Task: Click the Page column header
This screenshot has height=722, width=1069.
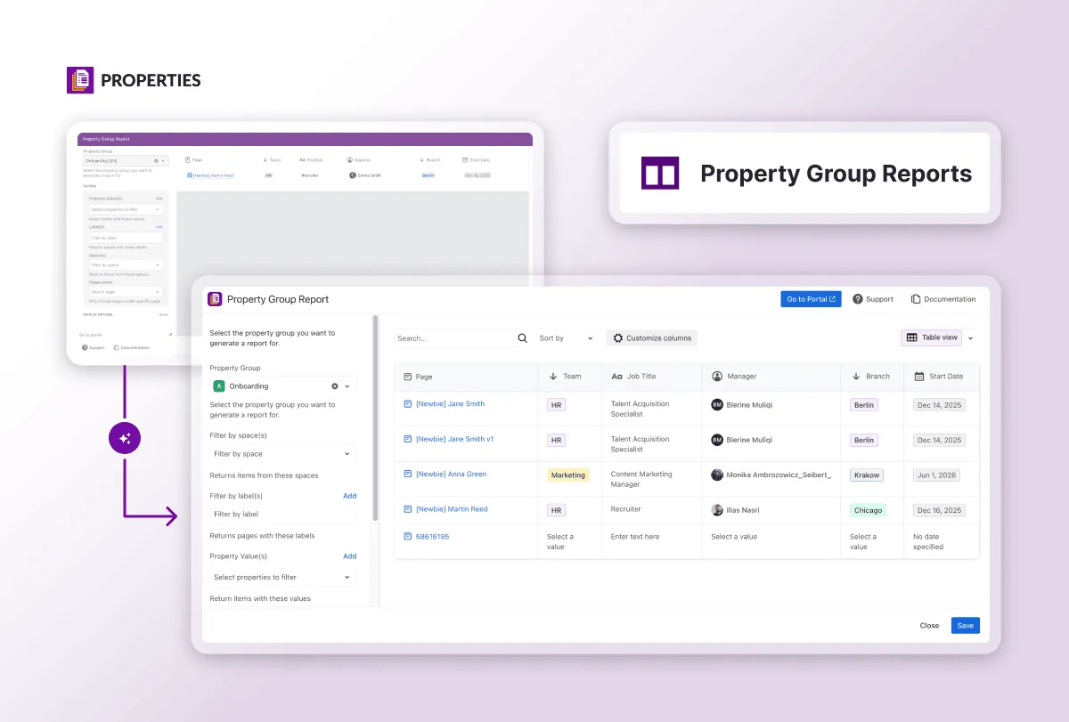Action: click(466, 377)
